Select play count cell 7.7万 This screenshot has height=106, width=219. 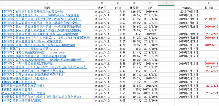[x=134, y=82]
